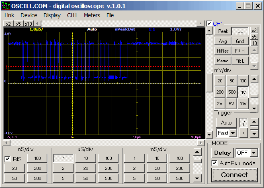264x188 pixels.
Task: Toggle the CH1 channel checkbox
Action: 209,24
